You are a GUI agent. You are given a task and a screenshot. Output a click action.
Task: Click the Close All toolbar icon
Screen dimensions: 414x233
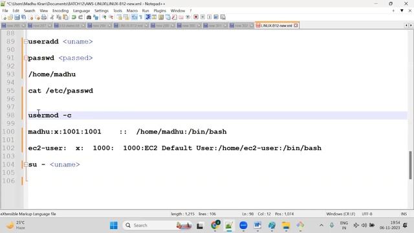tap(38, 17)
